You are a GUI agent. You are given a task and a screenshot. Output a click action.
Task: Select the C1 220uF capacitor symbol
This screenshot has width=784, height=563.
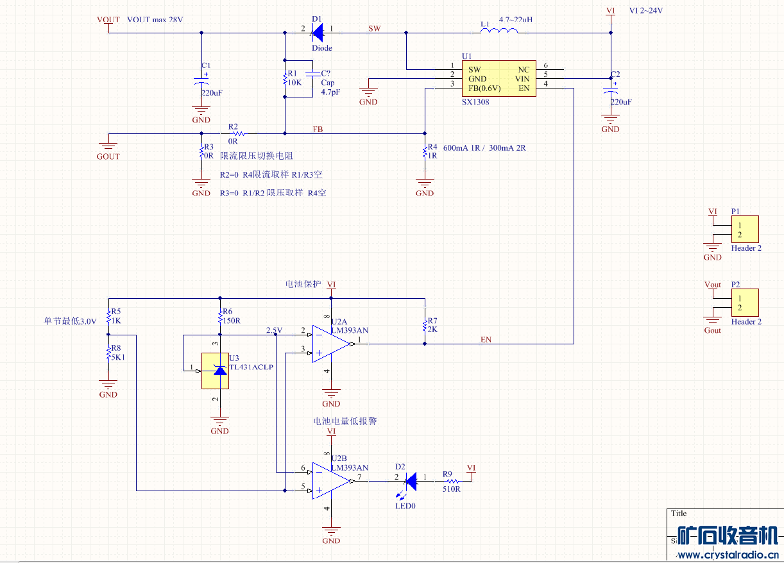click(201, 85)
